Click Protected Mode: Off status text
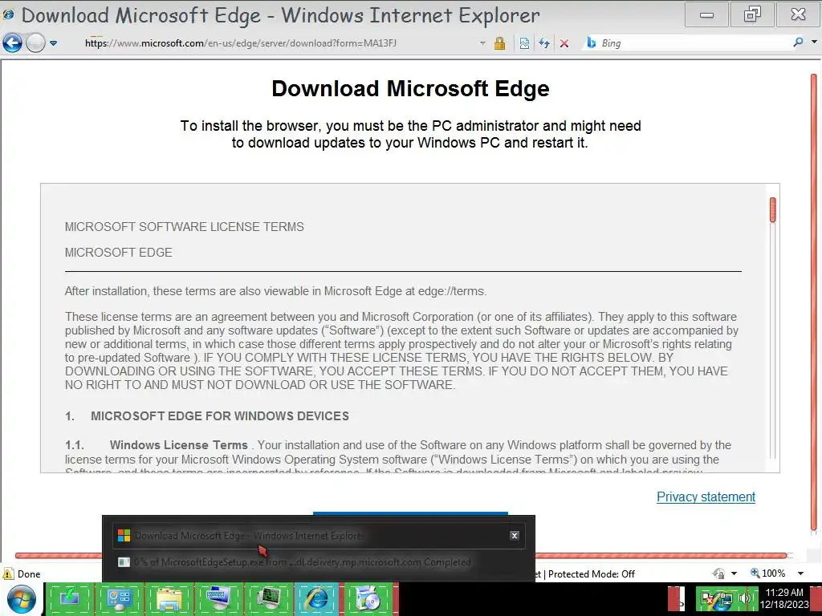Viewport: 822px width, 616px height. point(592,574)
